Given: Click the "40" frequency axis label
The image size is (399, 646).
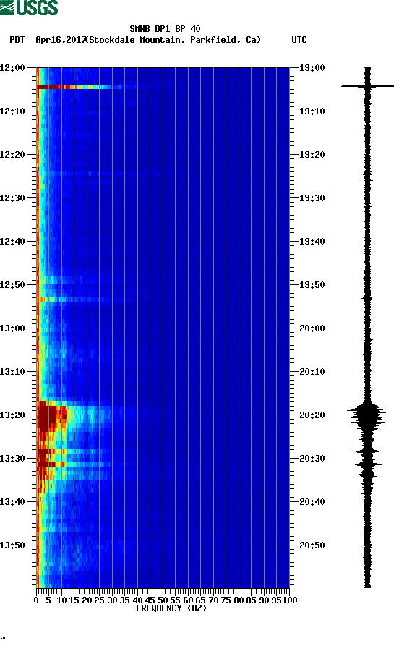Looking at the screenshot, I should (137, 600).
